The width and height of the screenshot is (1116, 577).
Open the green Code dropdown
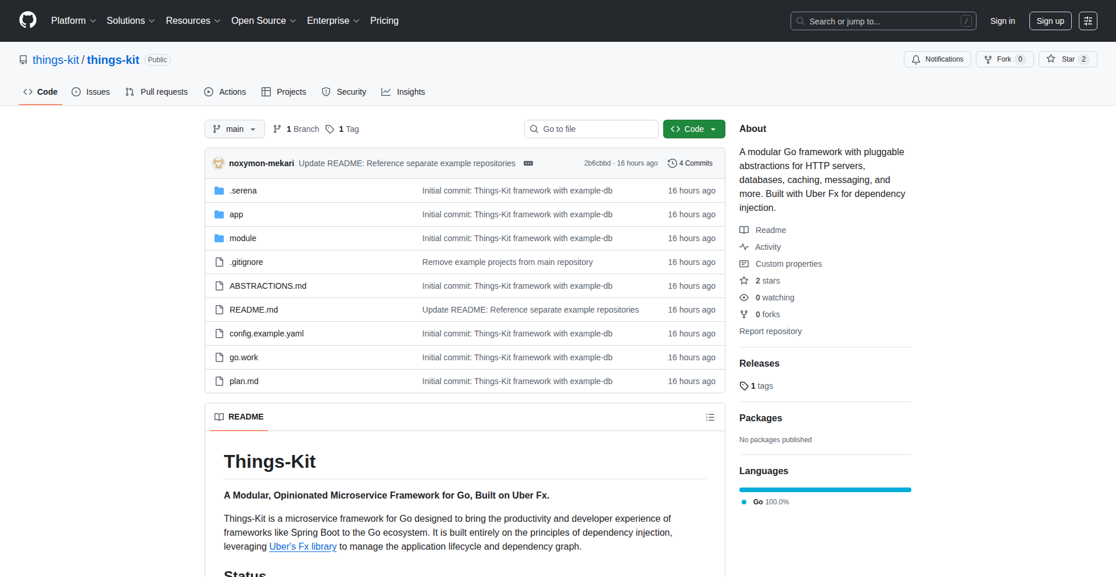pyautogui.click(x=693, y=129)
